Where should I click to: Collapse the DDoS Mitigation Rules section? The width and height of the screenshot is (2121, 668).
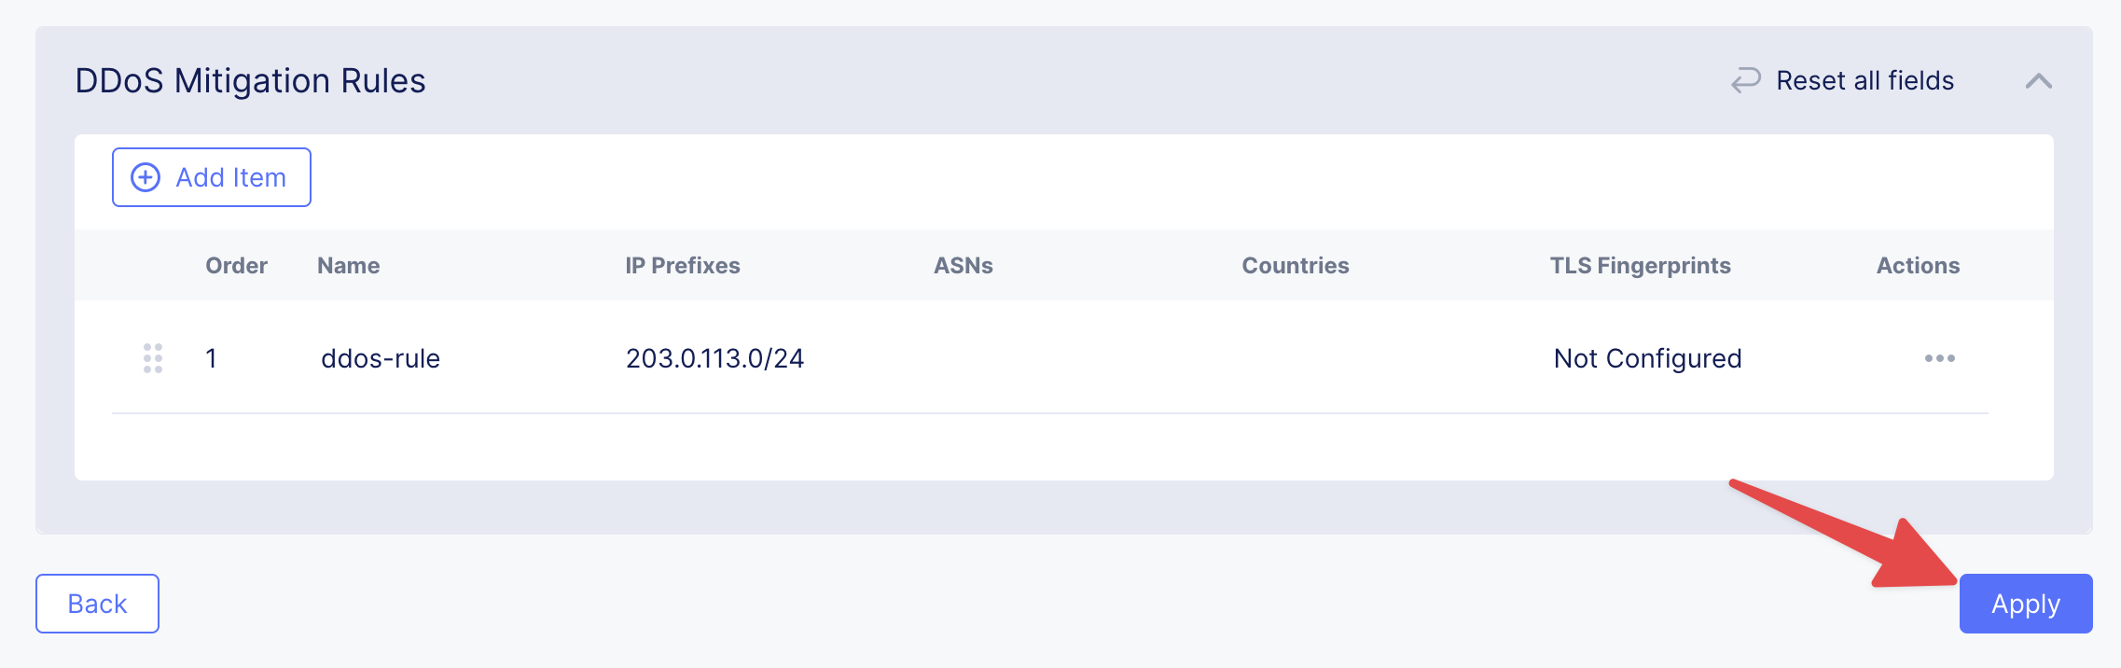point(2038,81)
